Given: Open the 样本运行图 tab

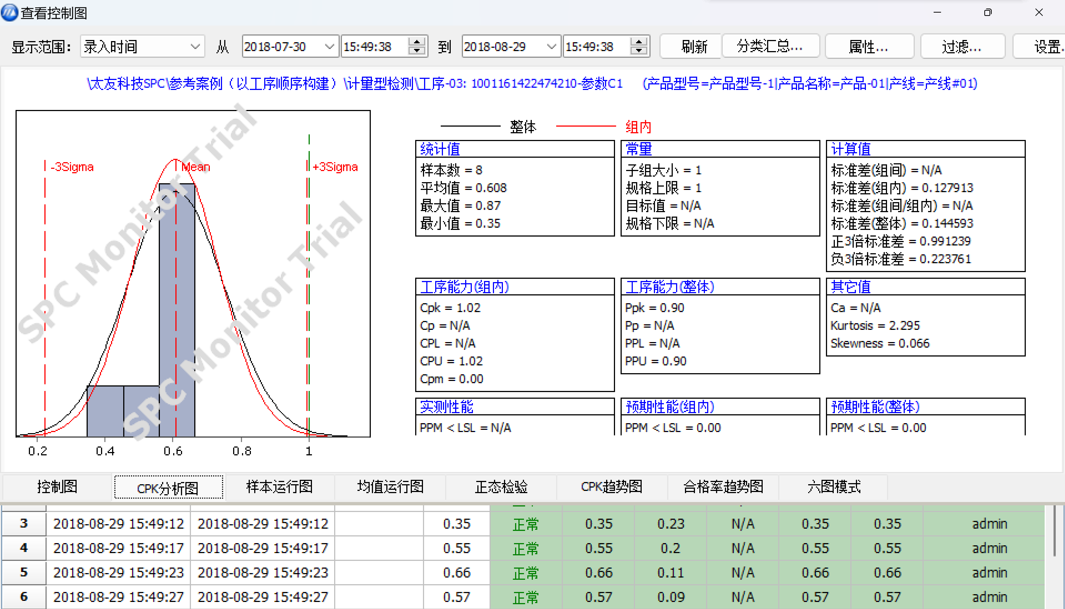Looking at the screenshot, I should click(x=279, y=486).
